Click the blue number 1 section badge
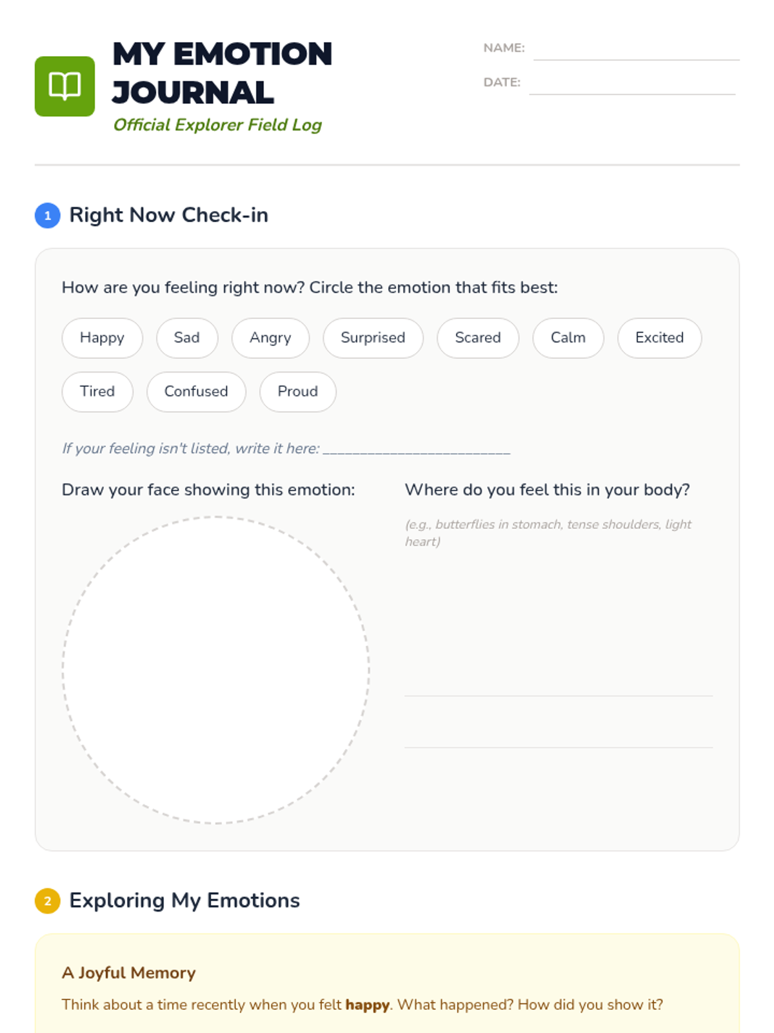Image resolution: width=774 pixels, height=1033 pixels. pyautogui.click(x=48, y=216)
